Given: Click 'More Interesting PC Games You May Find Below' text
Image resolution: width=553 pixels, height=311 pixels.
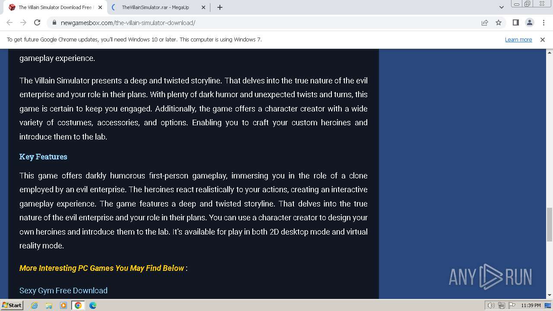Looking at the screenshot, I should click(x=102, y=268).
